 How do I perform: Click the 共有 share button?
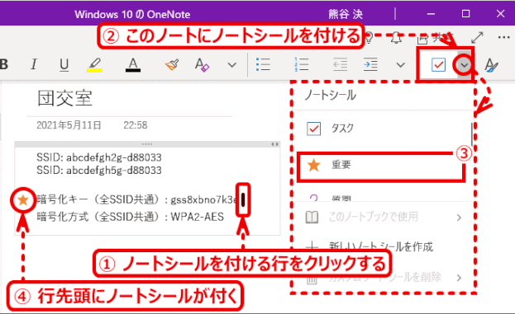pyautogui.click(x=435, y=38)
